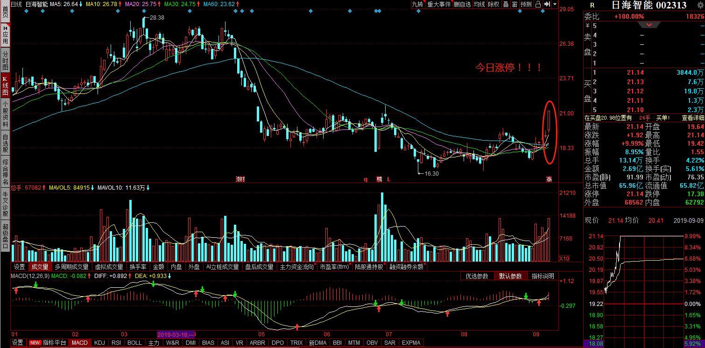Viewport: 705px width, 348px height.
Task: Open the 应用 sidebar tab
Action: click(5, 36)
